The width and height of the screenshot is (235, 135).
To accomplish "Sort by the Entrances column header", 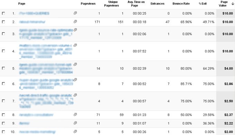I will tap(157, 3).
